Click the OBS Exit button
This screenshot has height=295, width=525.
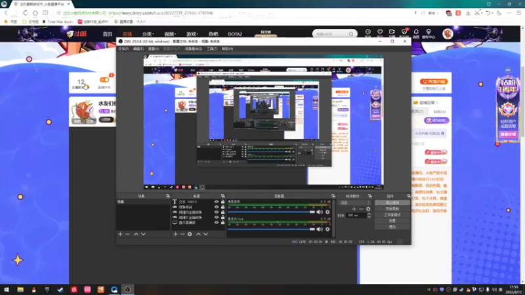392,227
